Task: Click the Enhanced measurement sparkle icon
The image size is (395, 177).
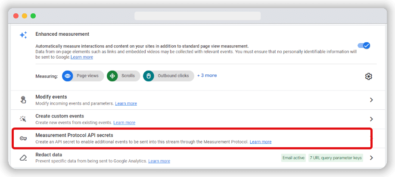Action: tap(23, 35)
